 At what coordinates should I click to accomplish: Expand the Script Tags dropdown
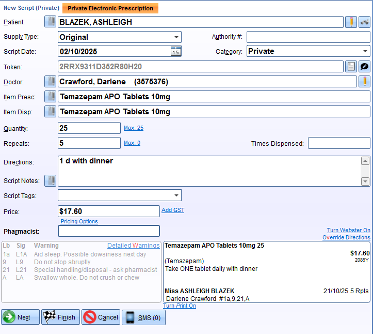[176, 195]
